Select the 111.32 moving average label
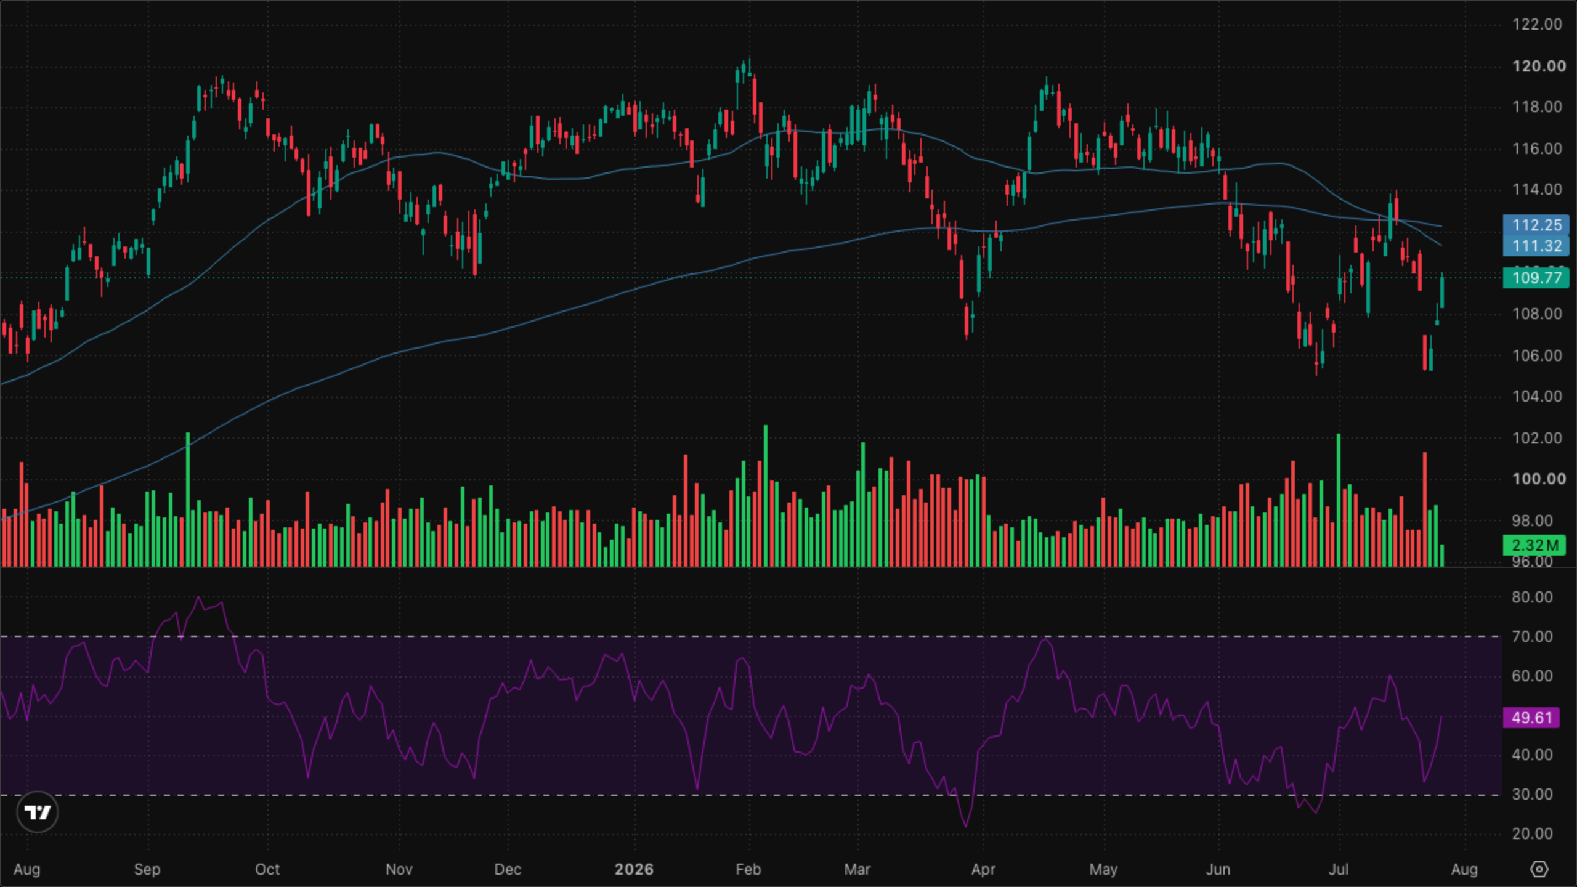 click(1536, 246)
